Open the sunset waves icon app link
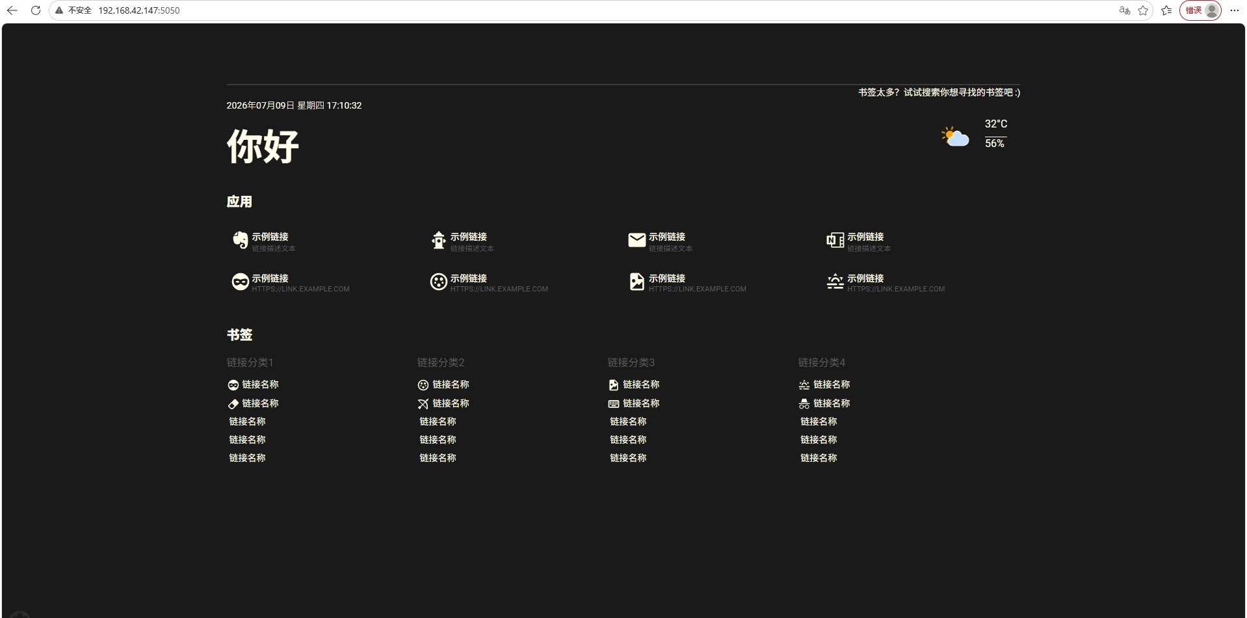 (x=886, y=282)
